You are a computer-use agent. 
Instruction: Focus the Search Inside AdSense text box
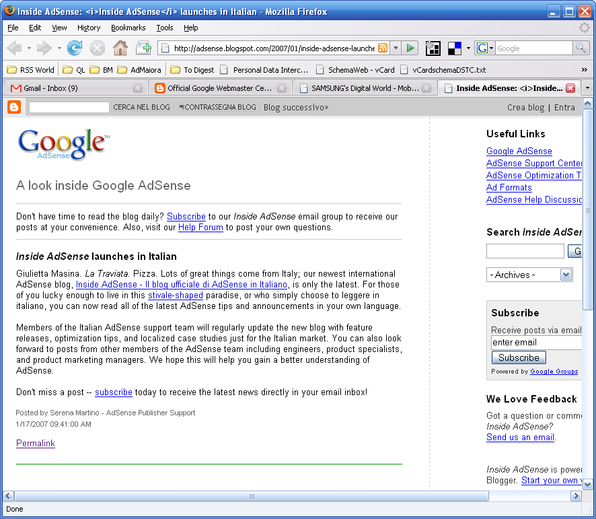pos(525,252)
